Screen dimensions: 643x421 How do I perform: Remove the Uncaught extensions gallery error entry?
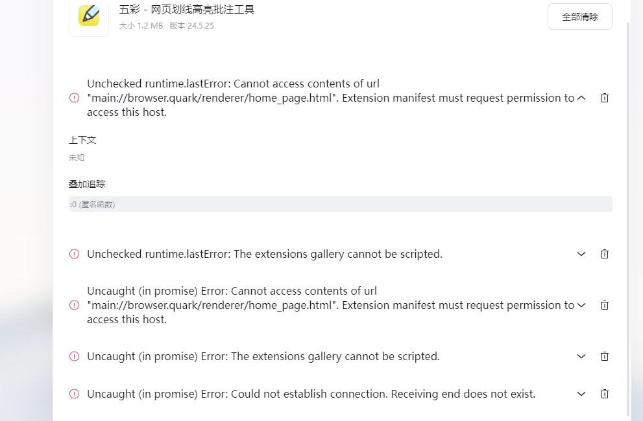pyautogui.click(x=605, y=356)
